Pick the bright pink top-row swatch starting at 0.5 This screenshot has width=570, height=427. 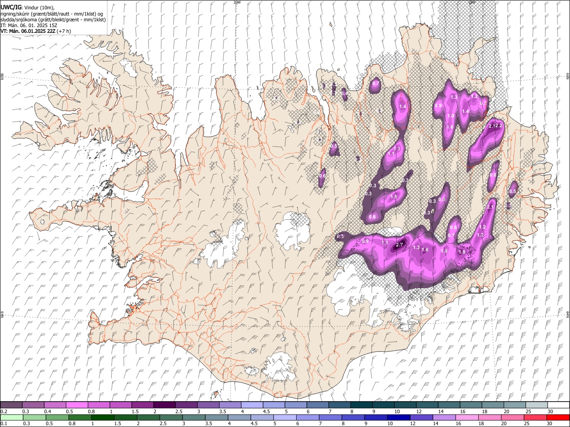coord(77,405)
